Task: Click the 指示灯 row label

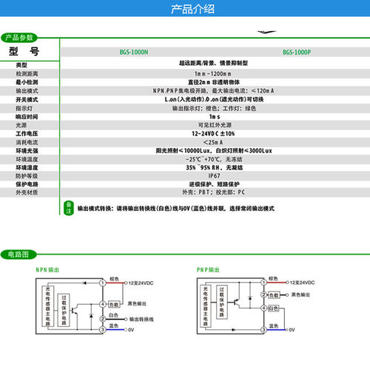Action: (24, 108)
